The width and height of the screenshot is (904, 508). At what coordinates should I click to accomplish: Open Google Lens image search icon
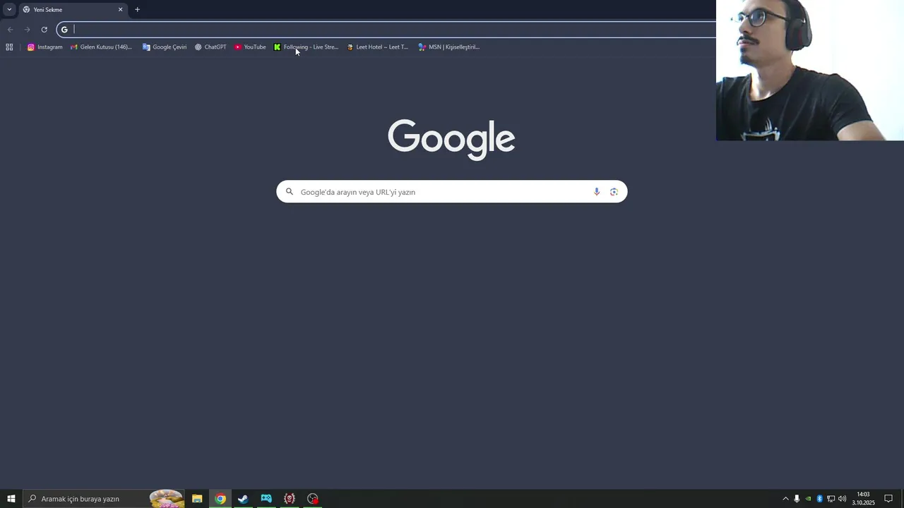(x=614, y=192)
